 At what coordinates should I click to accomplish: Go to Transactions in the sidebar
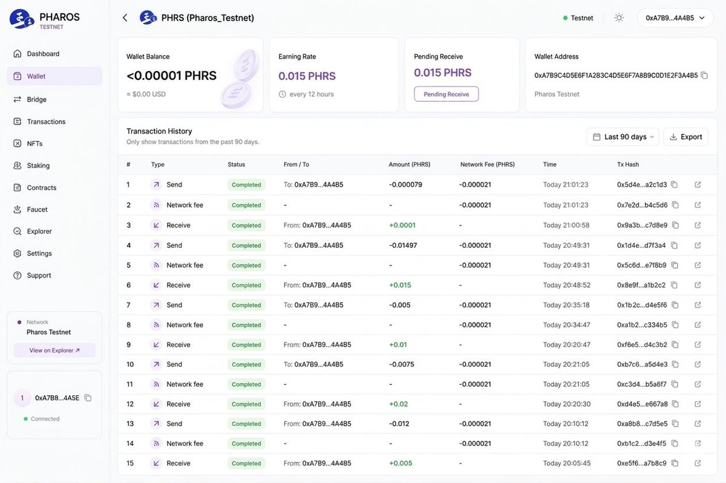[54, 122]
